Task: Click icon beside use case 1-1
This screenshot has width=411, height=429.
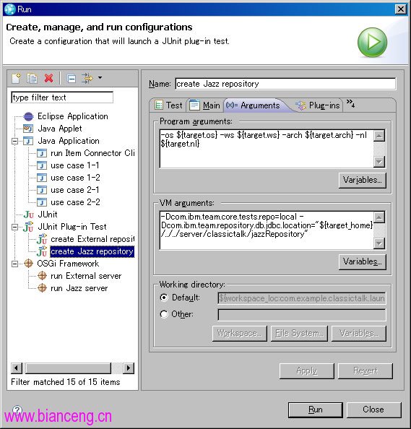Action: 42,165
